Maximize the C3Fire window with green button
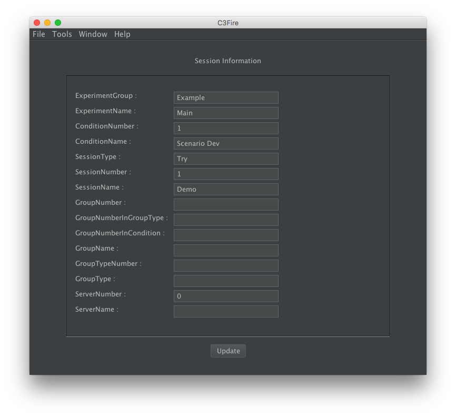The height and width of the screenshot is (417, 456). (x=58, y=23)
